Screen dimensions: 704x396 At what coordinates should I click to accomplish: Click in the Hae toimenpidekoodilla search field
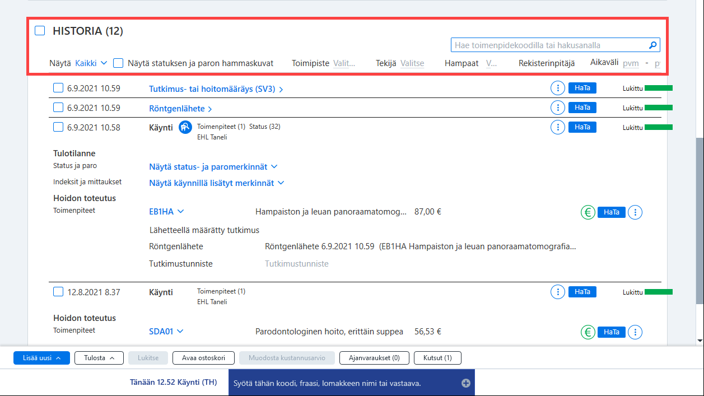(549, 45)
